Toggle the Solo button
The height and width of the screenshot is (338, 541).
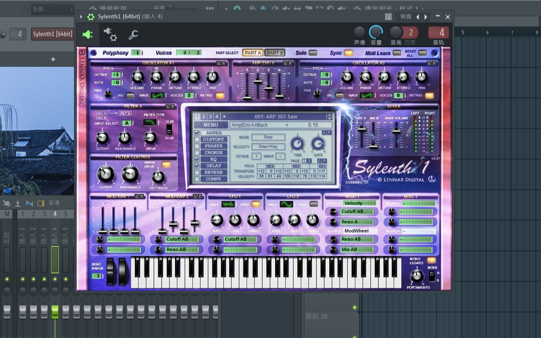[x=313, y=53]
